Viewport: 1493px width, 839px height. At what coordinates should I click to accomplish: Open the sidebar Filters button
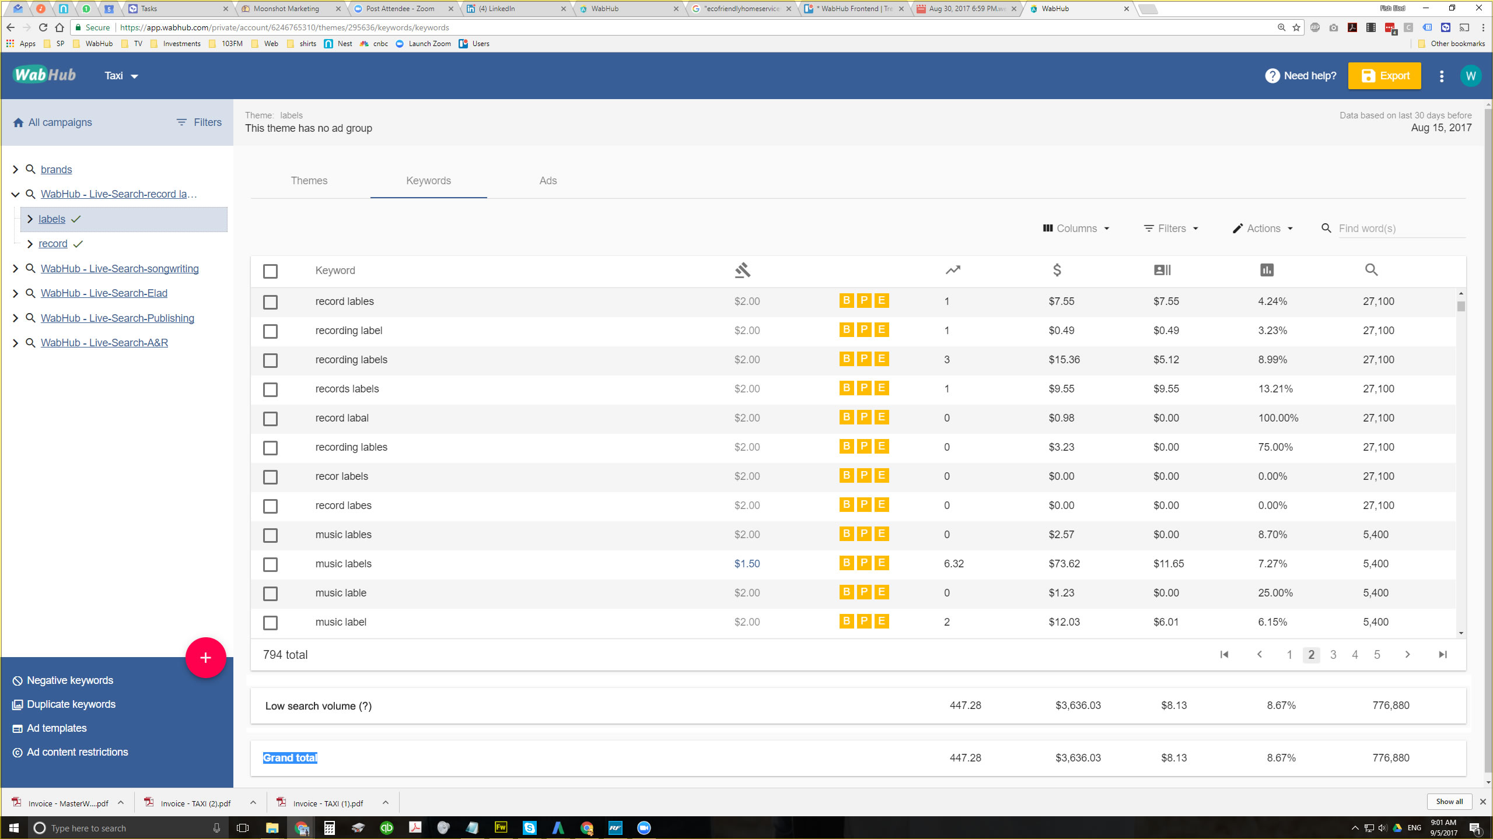click(199, 122)
